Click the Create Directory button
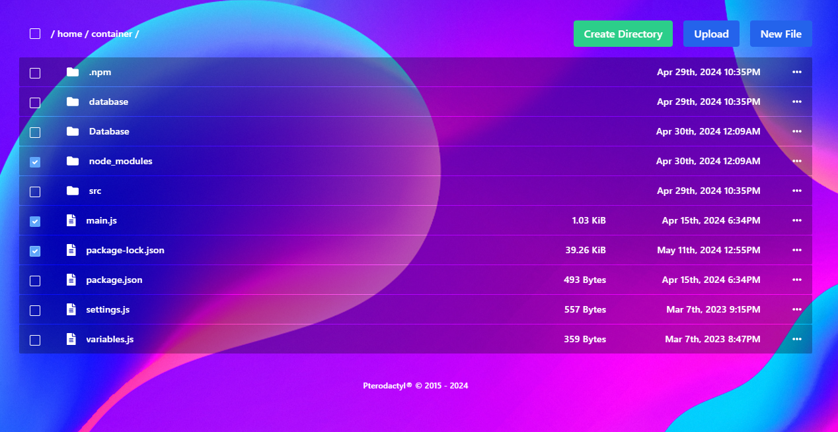Viewport: 838px width, 432px height. point(623,34)
